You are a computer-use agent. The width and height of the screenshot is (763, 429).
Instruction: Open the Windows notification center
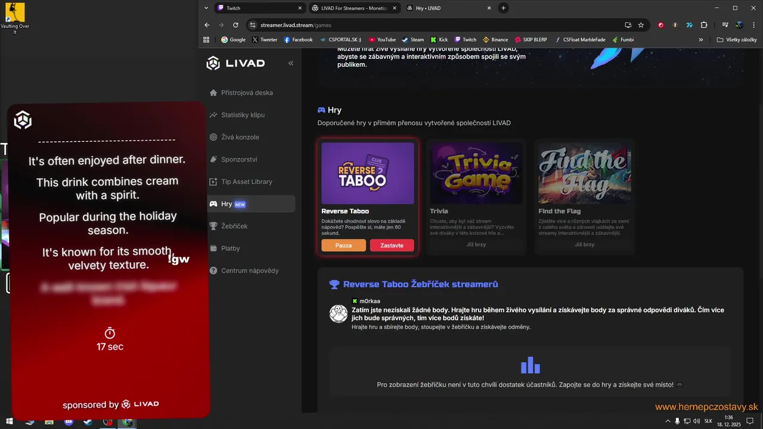[750, 421]
